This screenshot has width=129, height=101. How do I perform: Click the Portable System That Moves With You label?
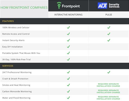(x=21, y=53)
